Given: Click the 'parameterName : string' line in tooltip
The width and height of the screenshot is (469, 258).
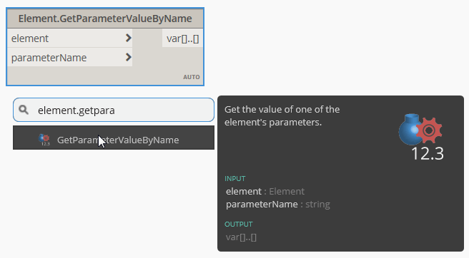Looking at the screenshot, I should [x=278, y=205].
